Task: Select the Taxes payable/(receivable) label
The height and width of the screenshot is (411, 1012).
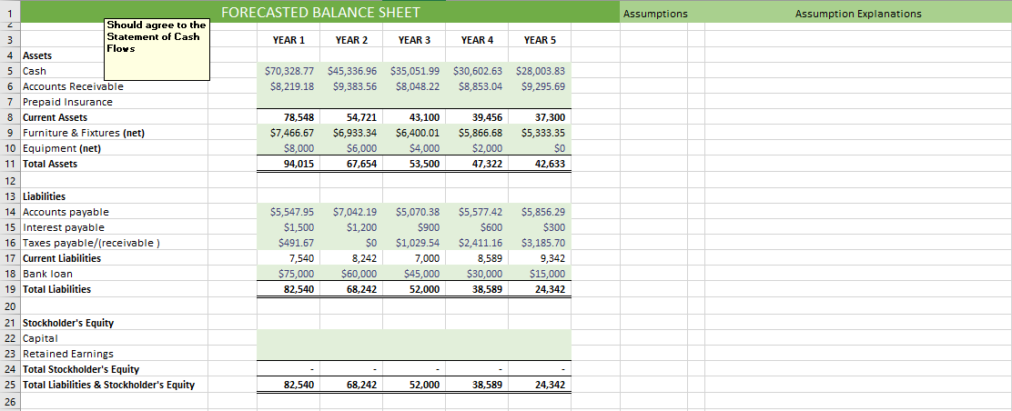Action: (x=92, y=243)
